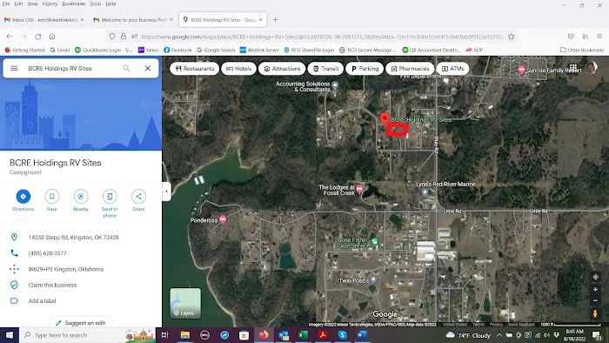609x343 pixels.
Task: Click the Share icon
Action: (138, 197)
